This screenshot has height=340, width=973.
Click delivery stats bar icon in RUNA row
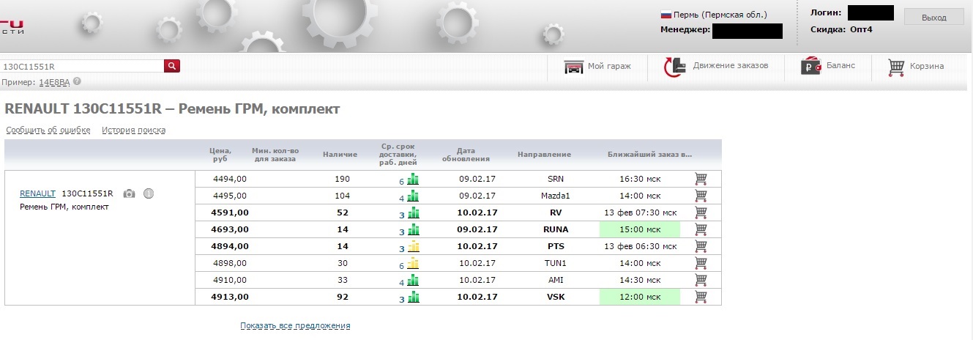click(x=413, y=229)
